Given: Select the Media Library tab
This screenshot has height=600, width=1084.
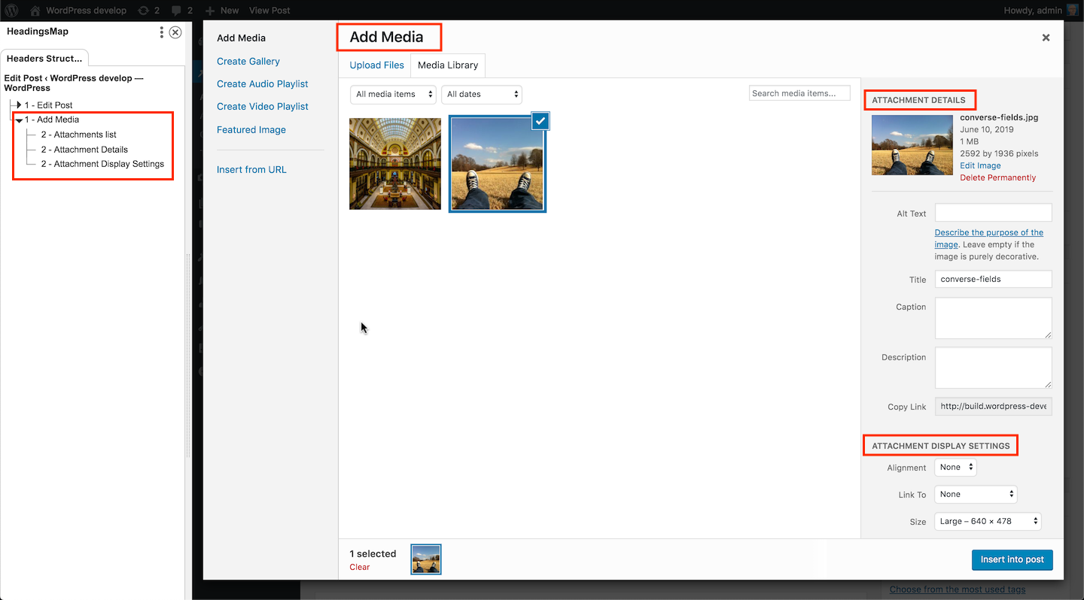Looking at the screenshot, I should click(x=448, y=65).
